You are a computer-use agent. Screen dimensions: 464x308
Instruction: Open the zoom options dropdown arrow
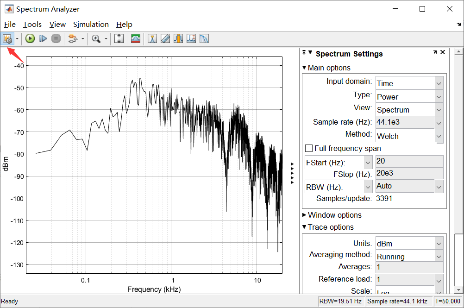click(106, 39)
